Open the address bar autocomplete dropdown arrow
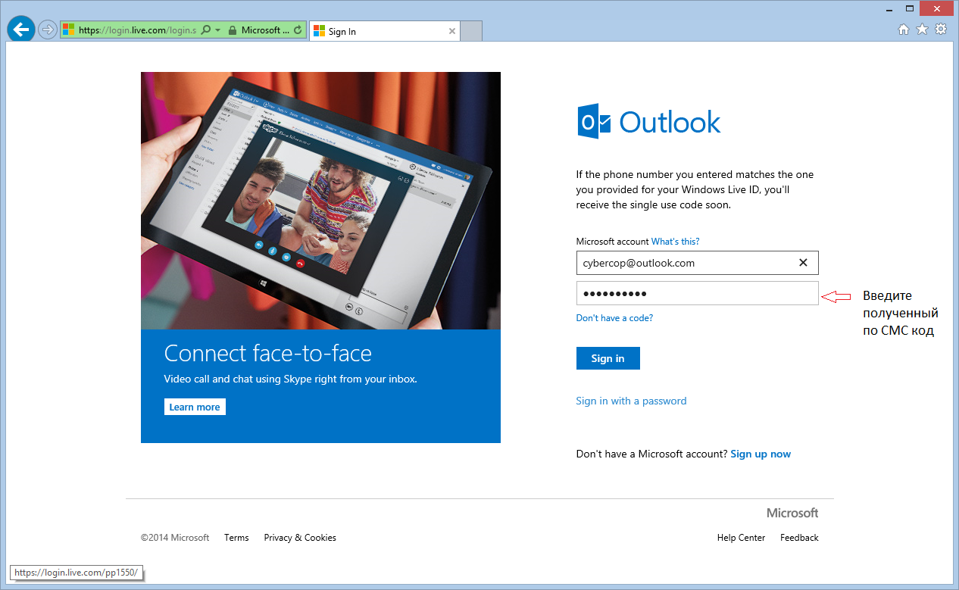 click(x=218, y=30)
